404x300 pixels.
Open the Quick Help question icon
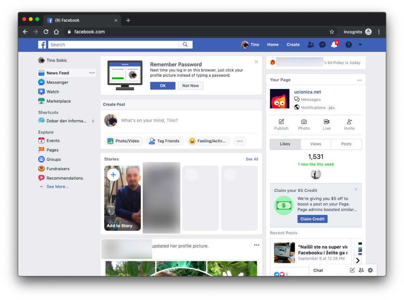[x=348, y=45]
